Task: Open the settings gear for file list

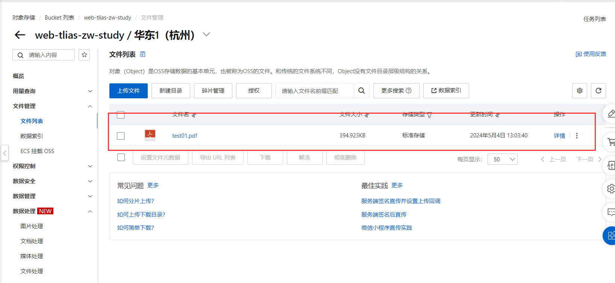Action: (x=579, y=91)
